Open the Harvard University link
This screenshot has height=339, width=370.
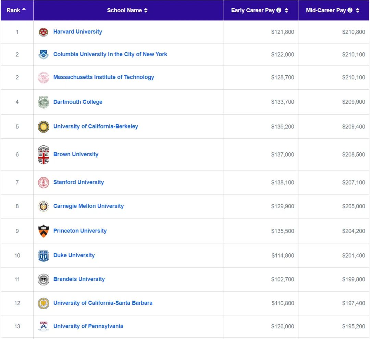(x=78, y=32)
